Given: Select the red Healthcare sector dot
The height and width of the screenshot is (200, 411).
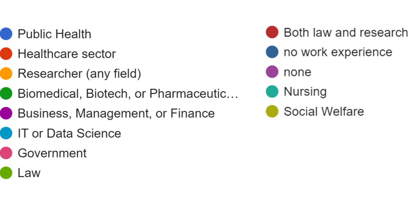Looking at the screenshot, I should [x=6, y=54].
